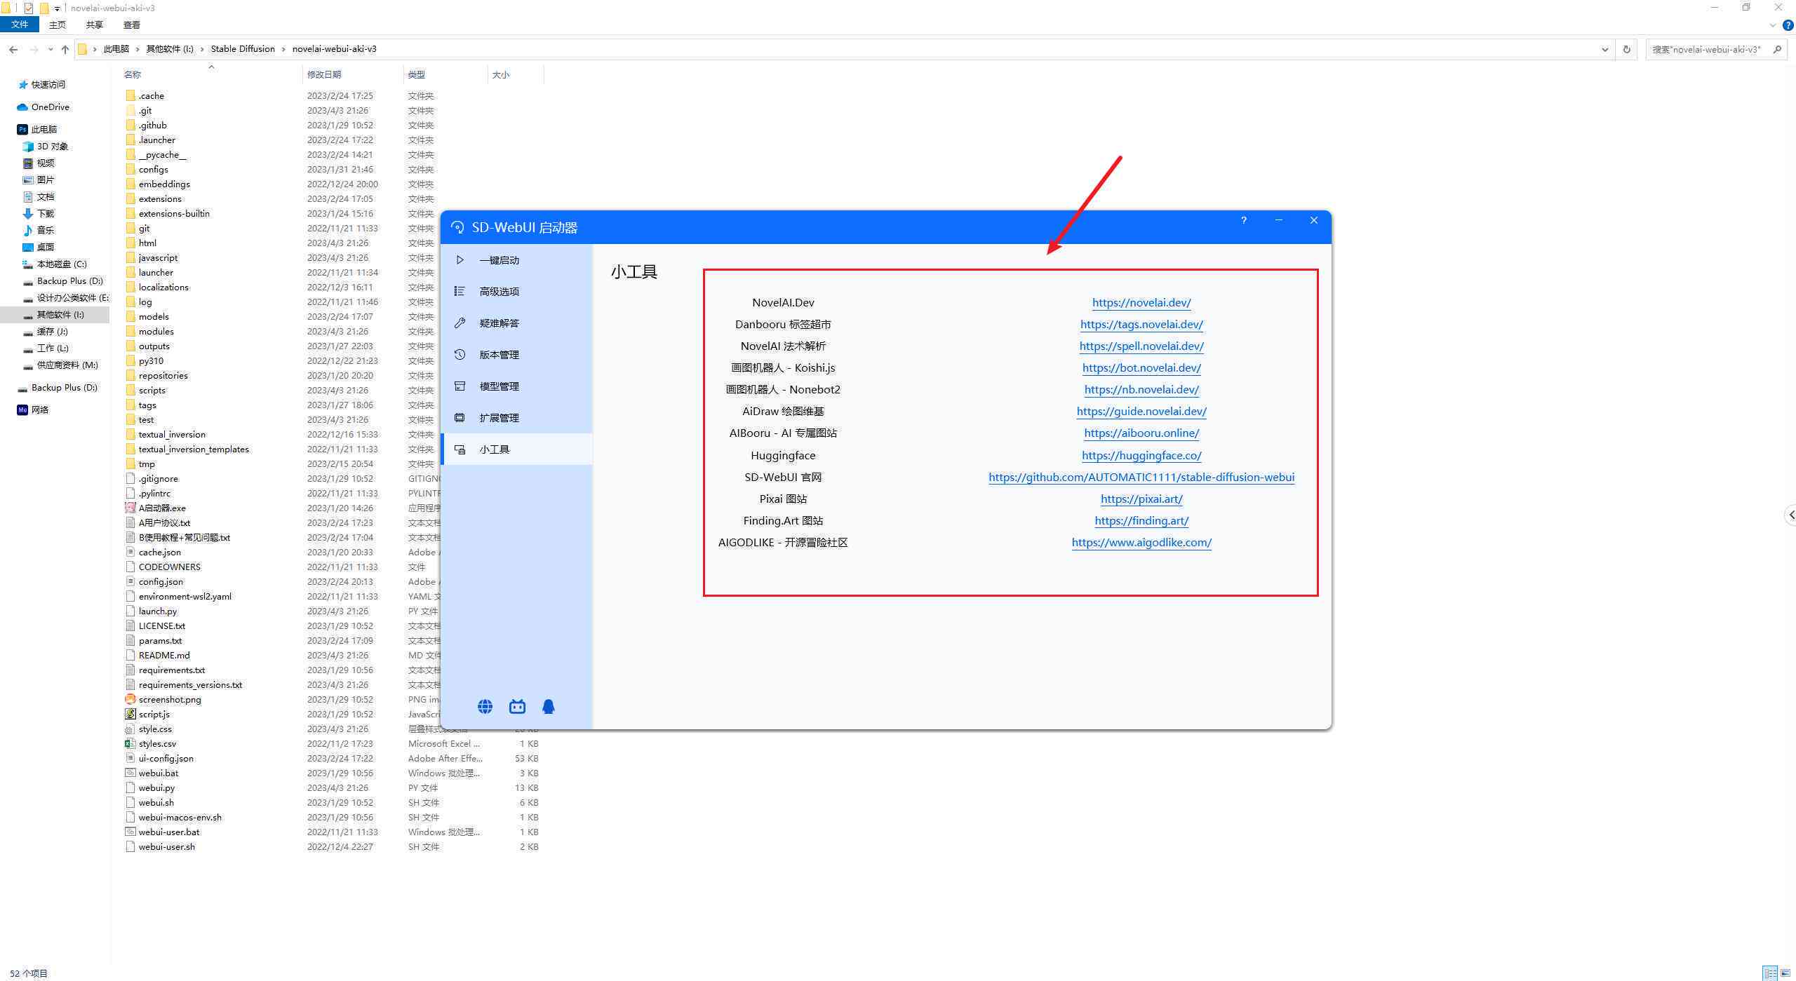The image size is (1796, 981).
Task: Open recent locations dropdown arrow
Action: tap(50, 49)
